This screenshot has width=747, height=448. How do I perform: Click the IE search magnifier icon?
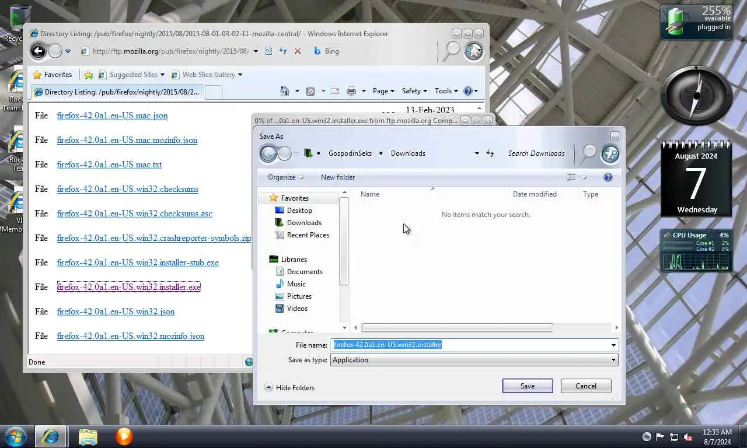[451, 51]
